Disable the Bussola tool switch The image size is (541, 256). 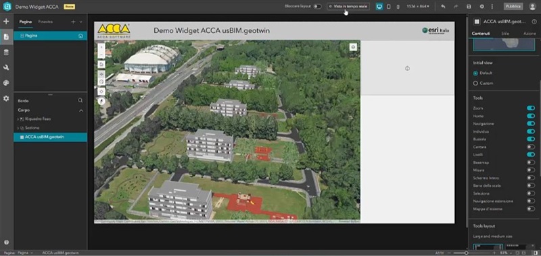click(x=531, y=139)
